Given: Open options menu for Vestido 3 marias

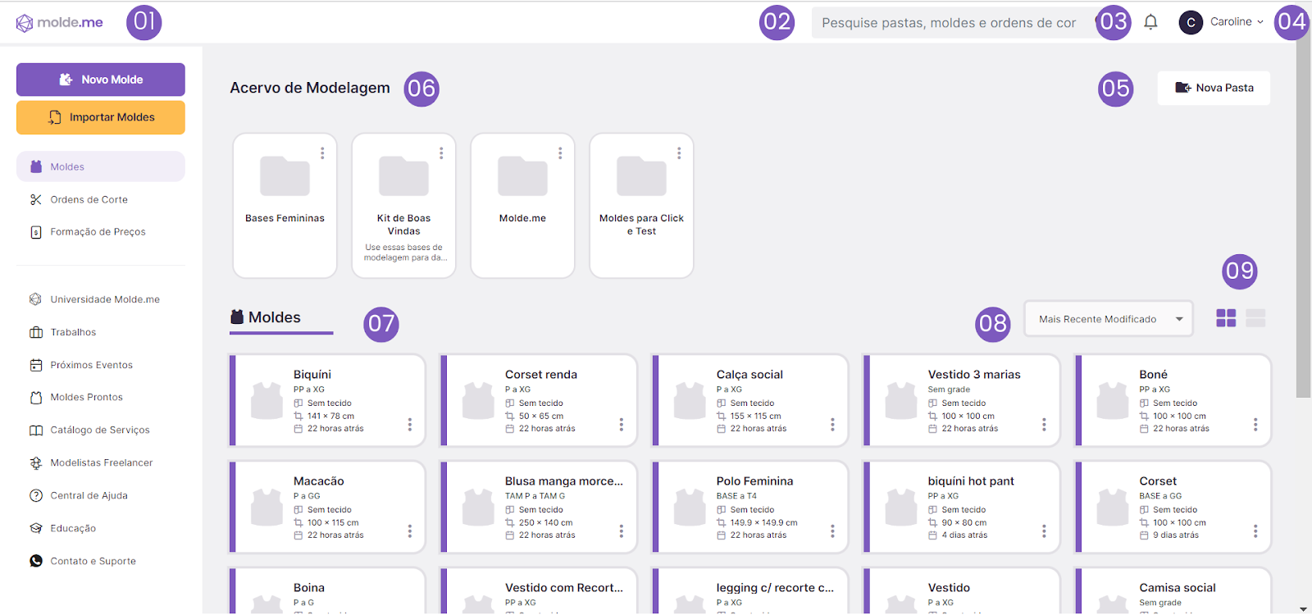Looking at the screenshot, I should (1045, 425).
